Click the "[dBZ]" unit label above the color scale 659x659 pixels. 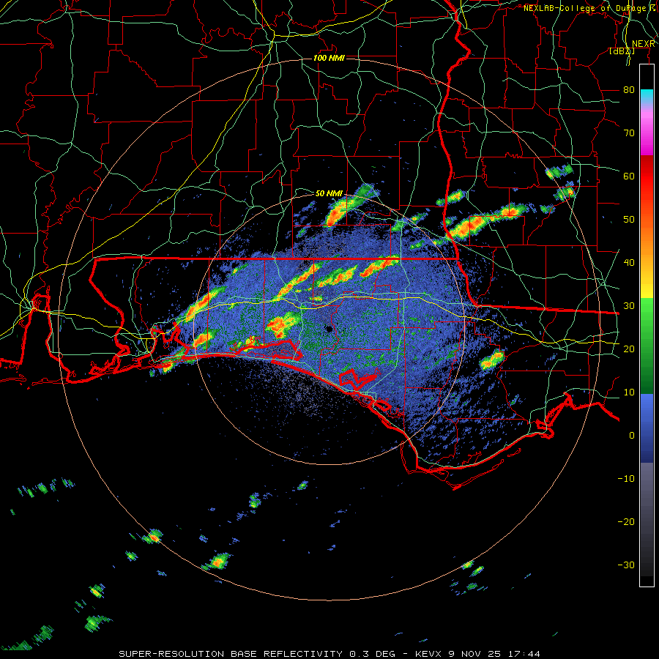point(622,51)
